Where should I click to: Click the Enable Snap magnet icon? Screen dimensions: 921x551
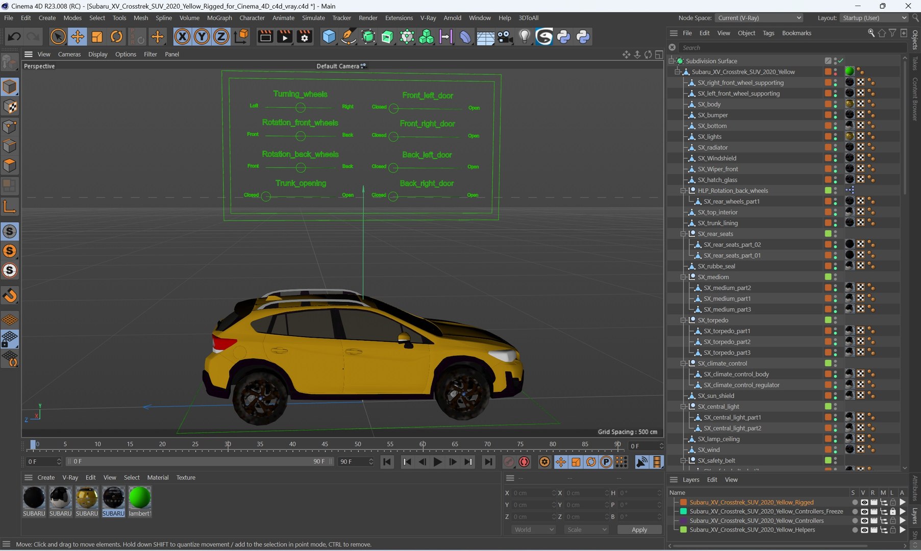(10, 295)
